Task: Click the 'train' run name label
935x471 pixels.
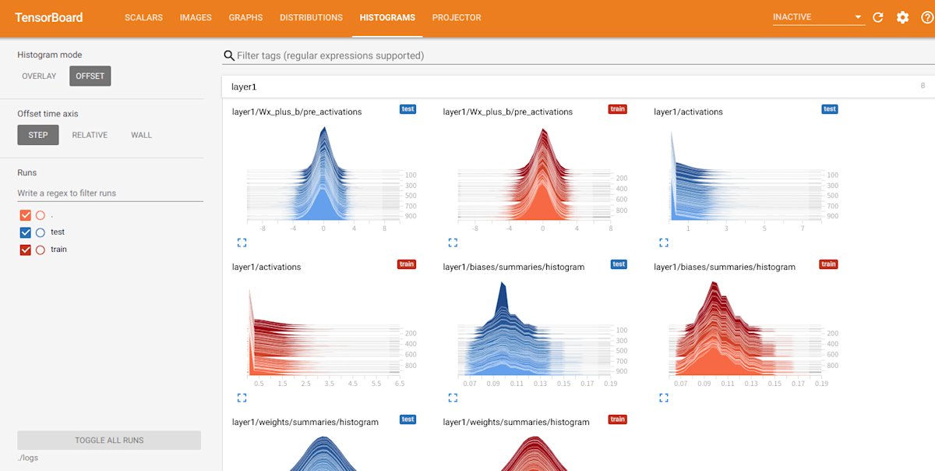Action: coord(58,250)
